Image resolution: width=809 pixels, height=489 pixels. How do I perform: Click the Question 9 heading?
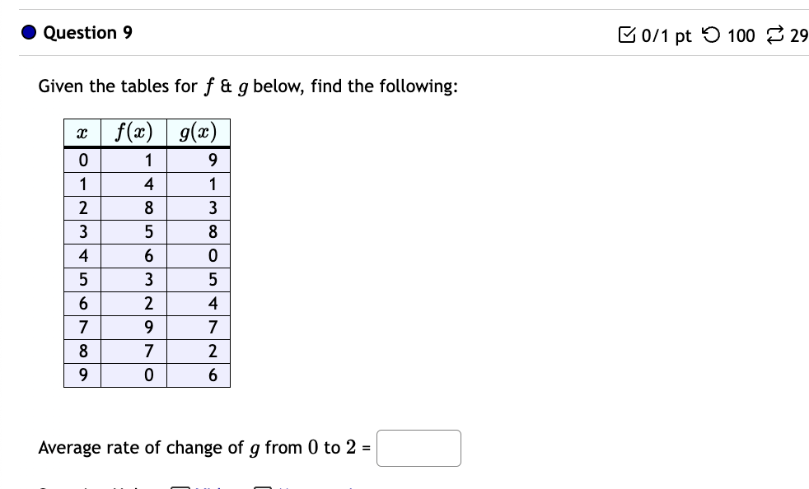point(87,33)
